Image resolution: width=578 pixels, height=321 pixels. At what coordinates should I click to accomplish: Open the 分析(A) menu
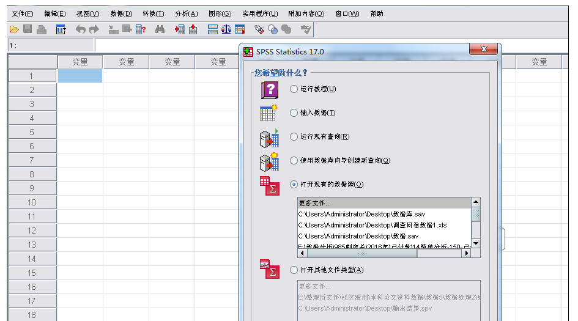(187, 14)
